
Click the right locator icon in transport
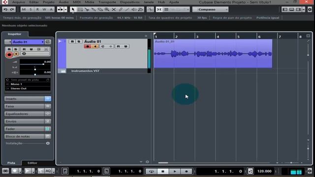(x=106, y=171)
